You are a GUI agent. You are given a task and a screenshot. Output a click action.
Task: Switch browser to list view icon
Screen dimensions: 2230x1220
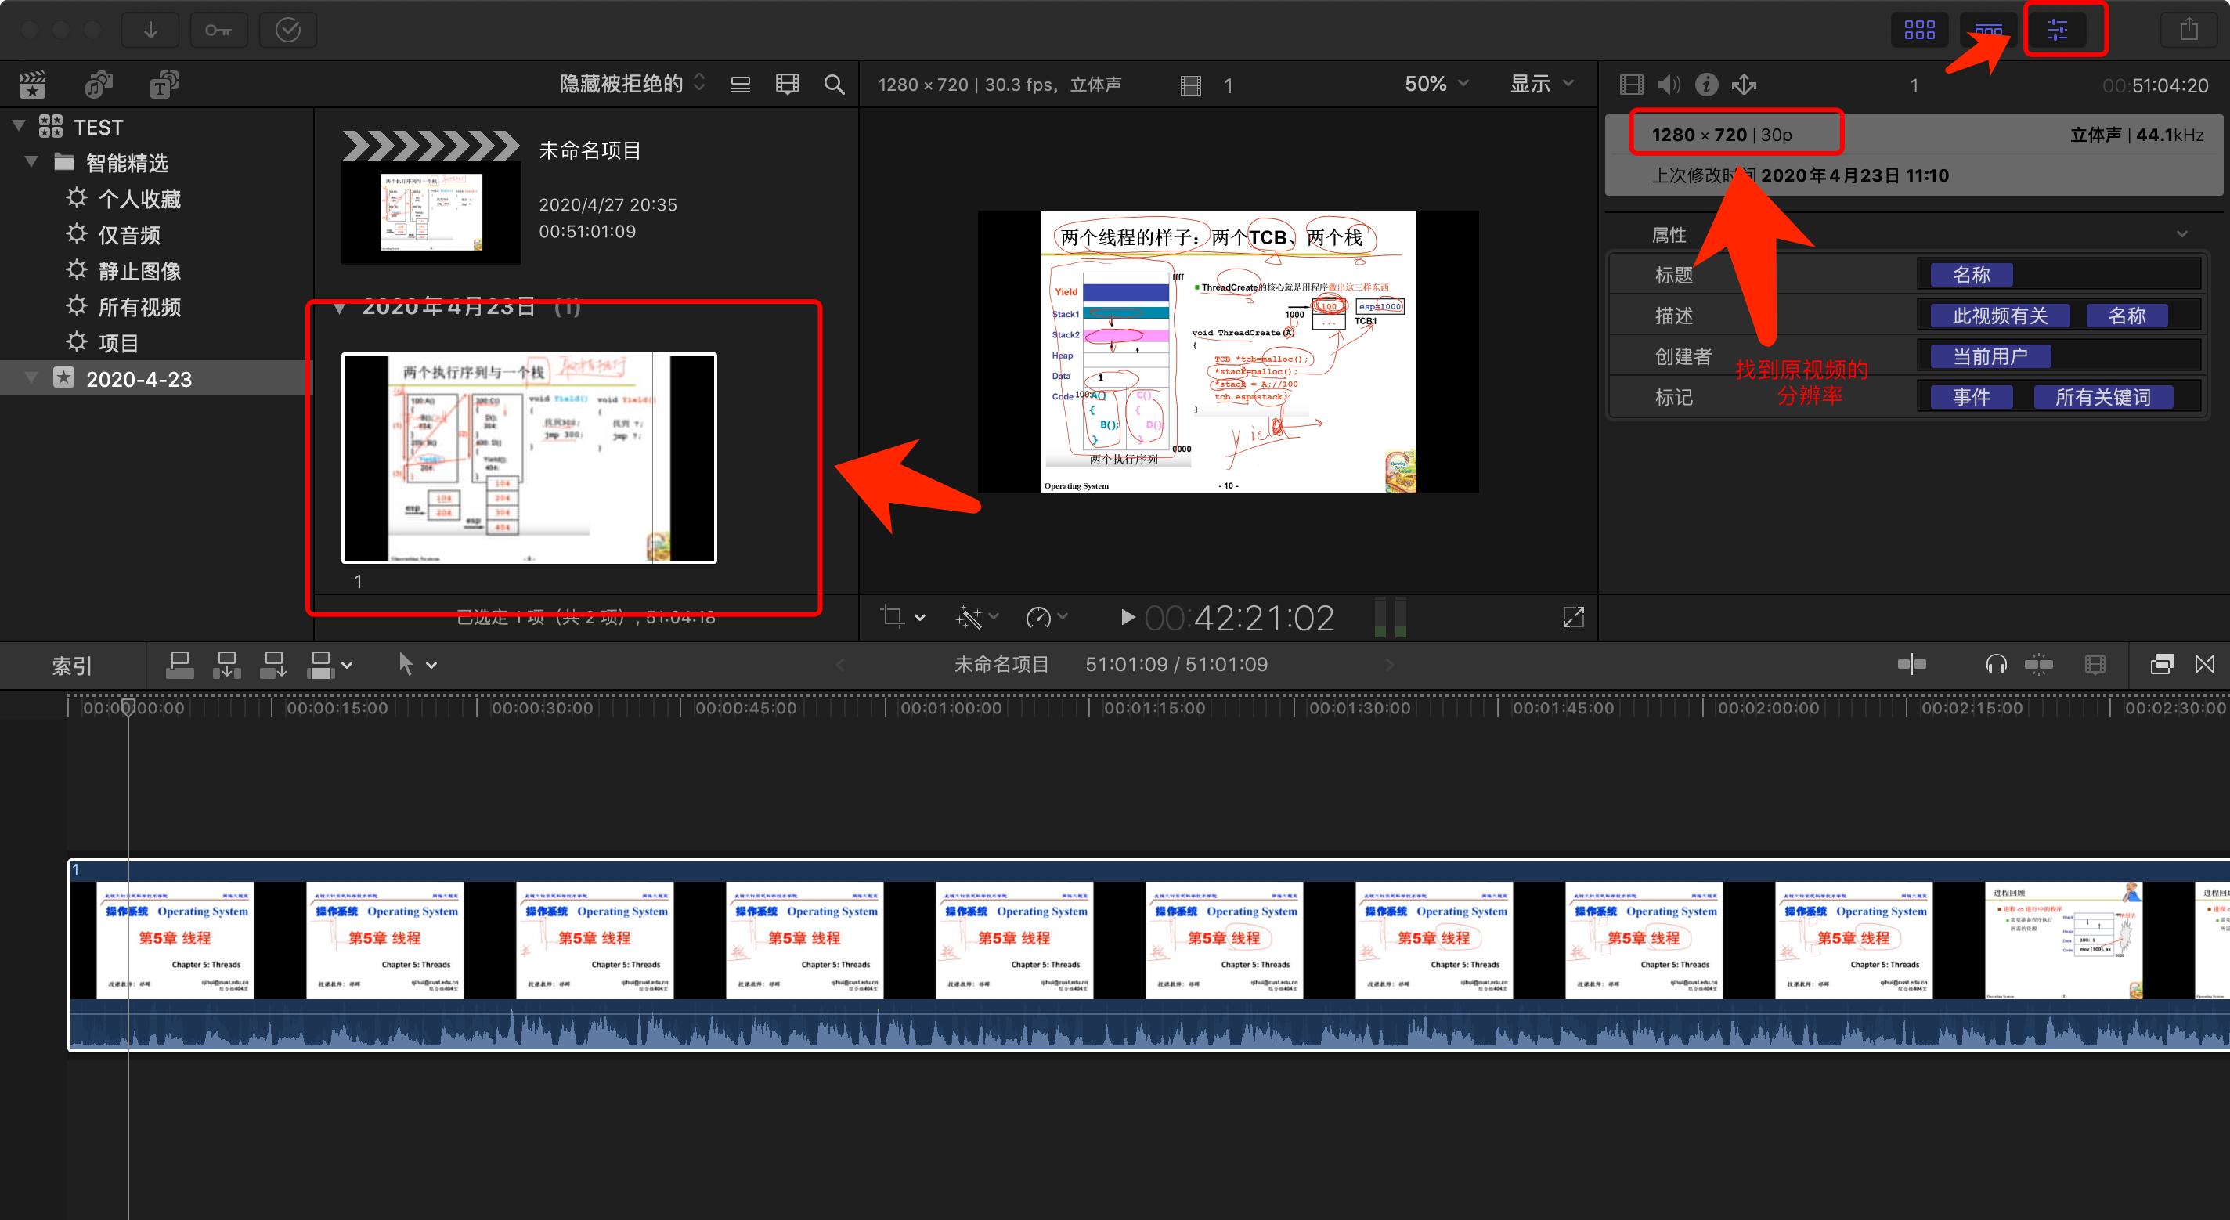[740, 84]
